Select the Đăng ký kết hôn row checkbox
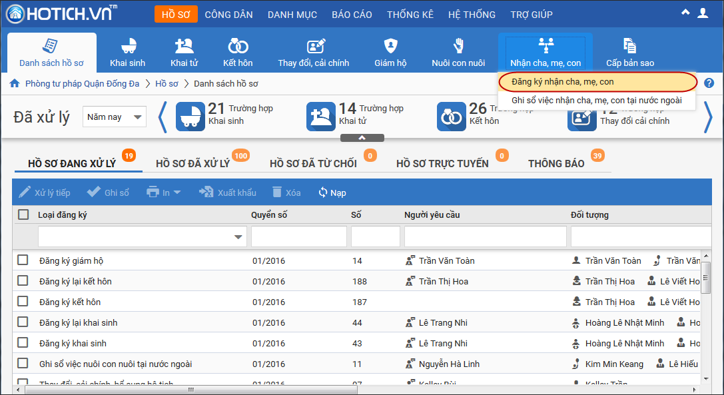This screenshot has height=395, width=724. (x=23, y=302)
